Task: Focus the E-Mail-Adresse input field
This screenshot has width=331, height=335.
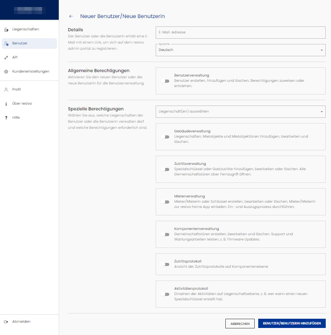Action: click(241, 33)
